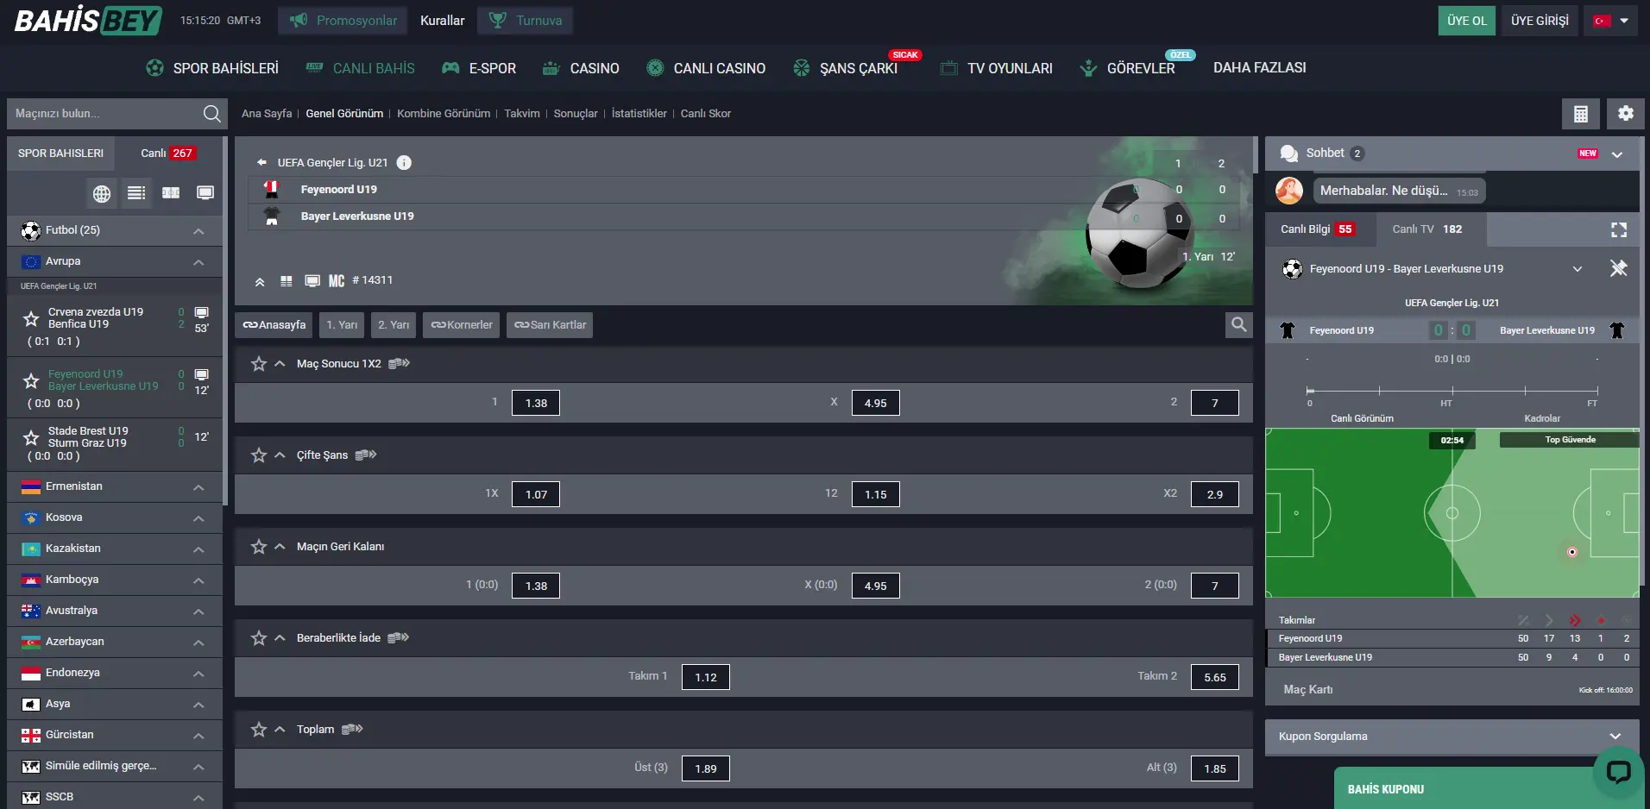Open the Kombine Görünüm link
This screenshot has width=1650, height=809.
444,114
